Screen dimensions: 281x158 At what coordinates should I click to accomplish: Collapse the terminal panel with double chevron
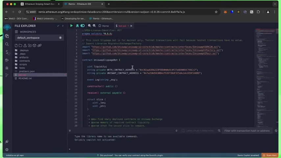tap(70, 131)
